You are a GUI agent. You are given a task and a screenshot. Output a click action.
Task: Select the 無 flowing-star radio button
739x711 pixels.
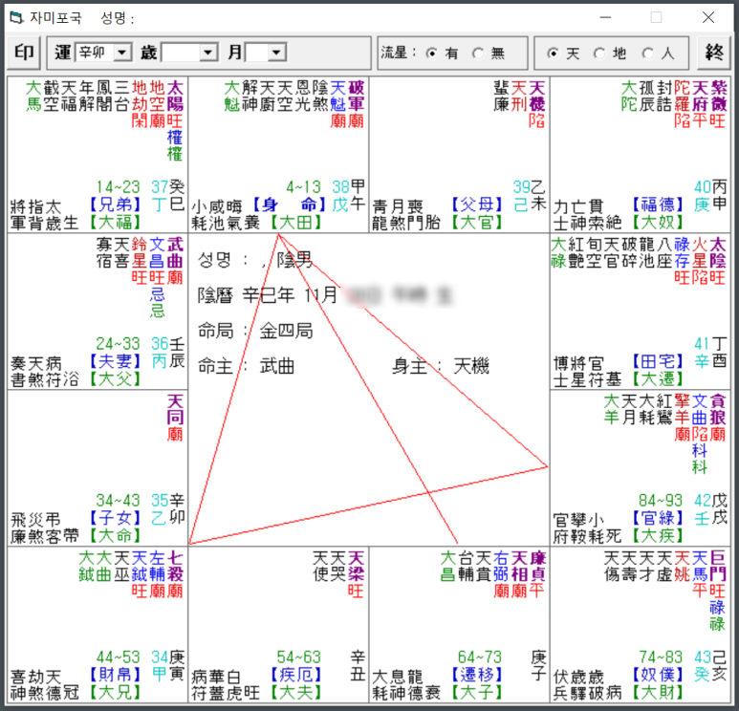(478, 54)
